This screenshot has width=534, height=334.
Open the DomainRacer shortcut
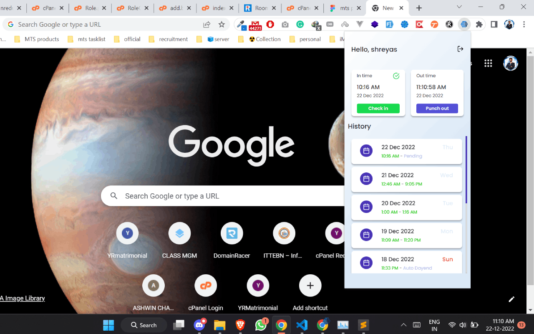pyautogui.click(x=232, y=240)
